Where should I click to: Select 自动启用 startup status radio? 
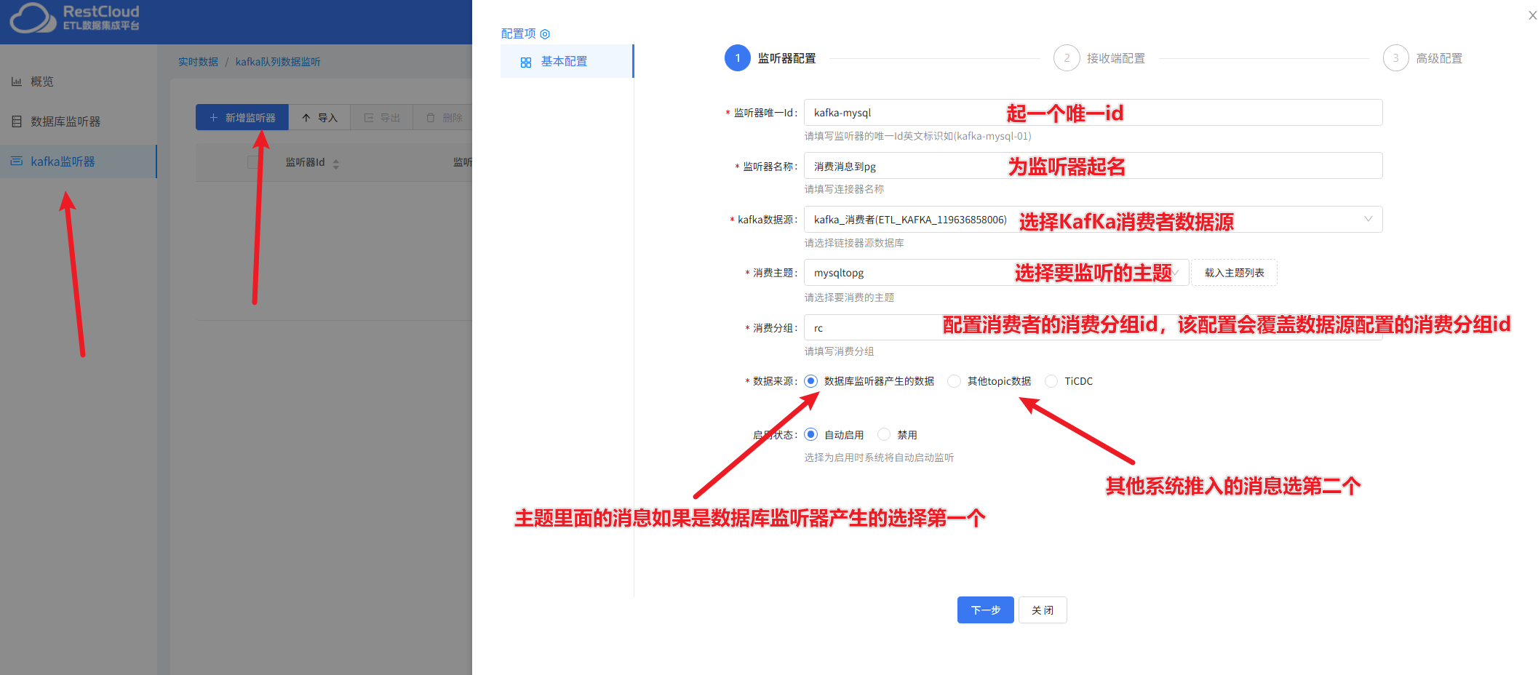[811, 434]
